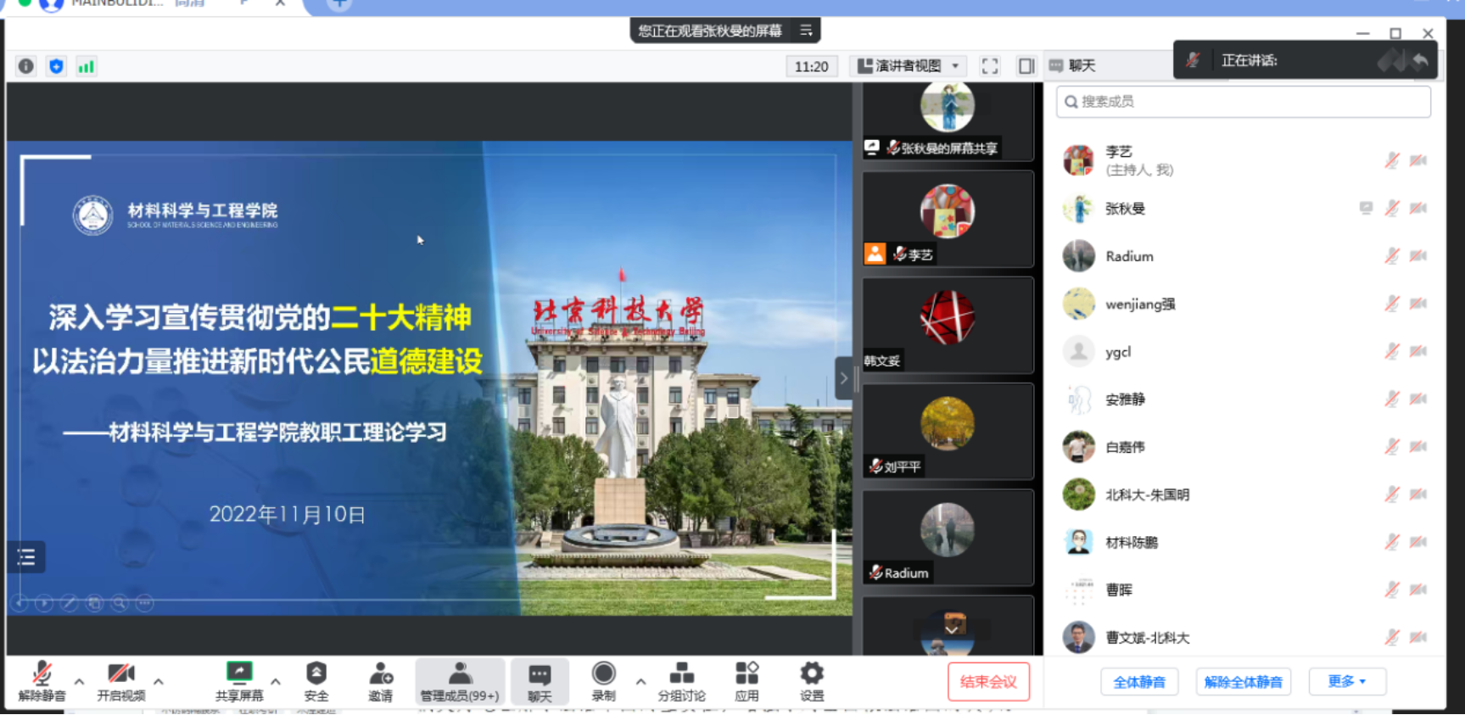Click pen annotation icon on slide
Viewport: 1465px width, 715px height.
coord(70,603)
